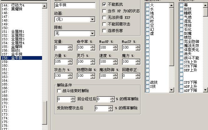
Task: Select list entry 145: 黑耀珠
Action: click(22, 9)
